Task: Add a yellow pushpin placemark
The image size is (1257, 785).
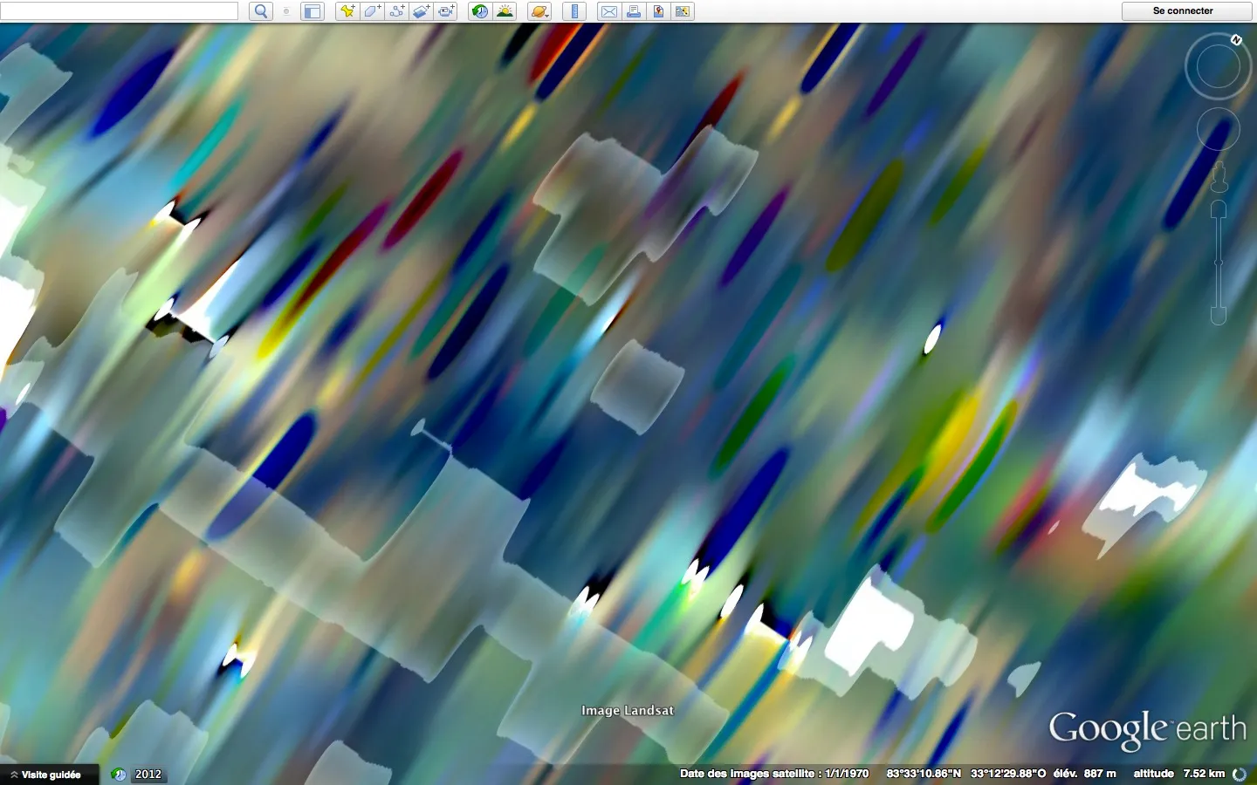Action: click(347, 11)
